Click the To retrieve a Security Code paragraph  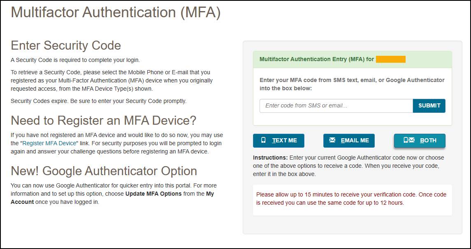[111, 80]
